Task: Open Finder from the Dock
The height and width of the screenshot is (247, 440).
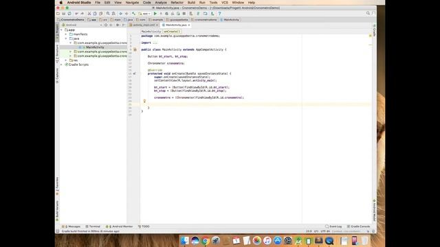Action: 185,241
